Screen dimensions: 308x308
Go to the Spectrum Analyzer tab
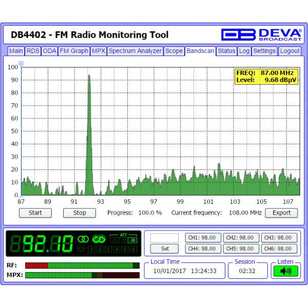tap(135, 51)
